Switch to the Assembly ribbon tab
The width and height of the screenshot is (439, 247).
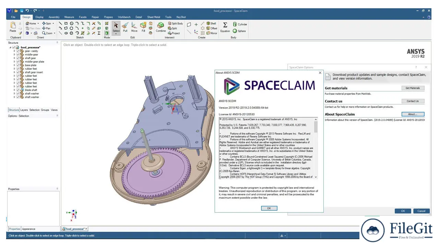click(54, 17)
